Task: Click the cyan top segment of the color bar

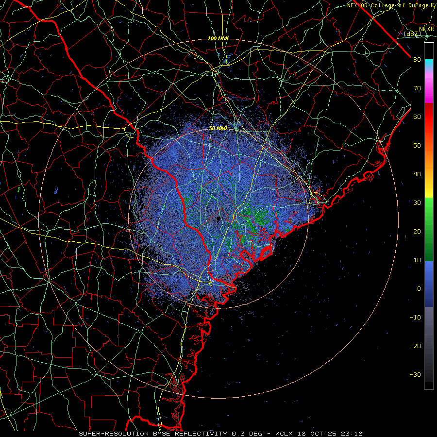Action: pyautogui.click(x=429, y=64)
